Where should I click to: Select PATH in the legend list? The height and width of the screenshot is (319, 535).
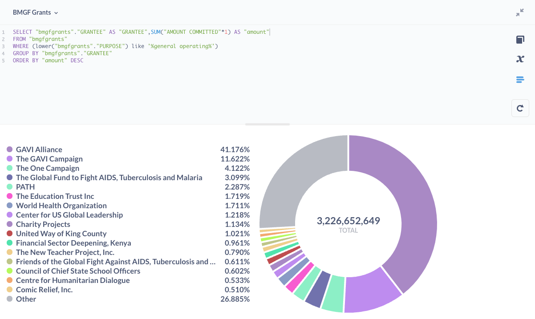click(x=25, y=187)
